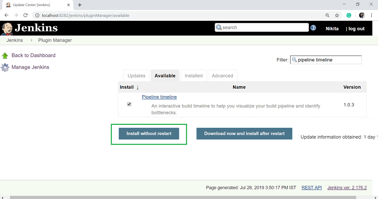Viewport: 378px width, 199px height.
Task: Click Jenkins breadcrumb link
Action: [x=14, y=40]
